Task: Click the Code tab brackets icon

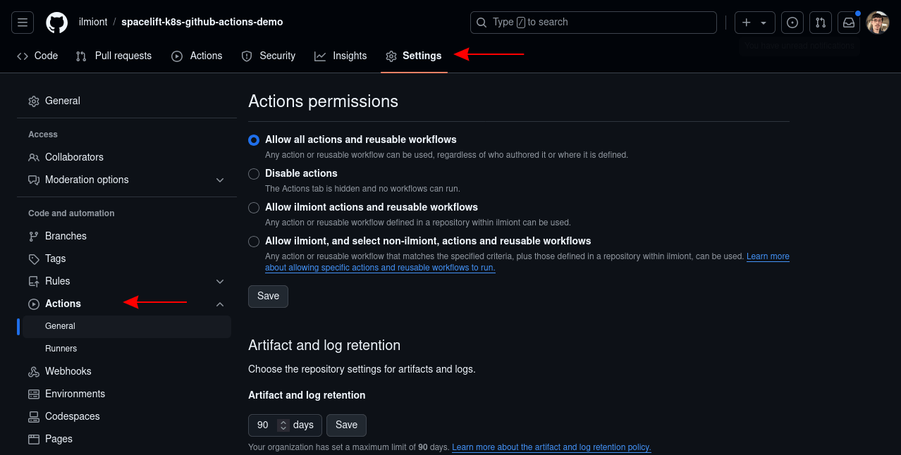Action: pos(23,56)
